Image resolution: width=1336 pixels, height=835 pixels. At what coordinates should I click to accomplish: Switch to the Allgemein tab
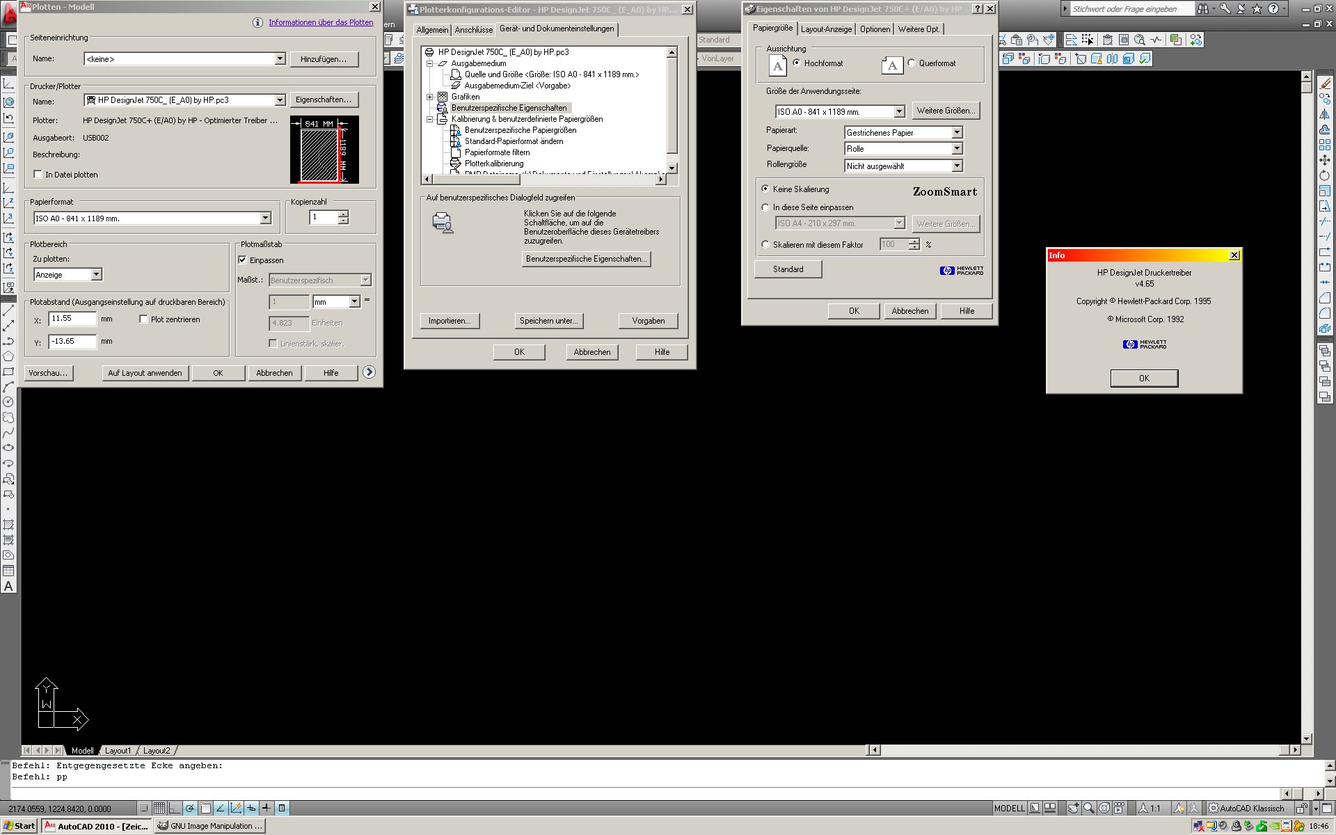pyautogui.click(x=432, y=30)
